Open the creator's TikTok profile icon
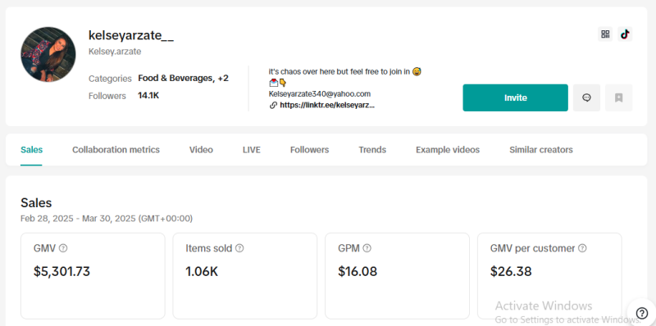This screenshot has height=326, width=656. pyautogui.click(x=625, y=34)
